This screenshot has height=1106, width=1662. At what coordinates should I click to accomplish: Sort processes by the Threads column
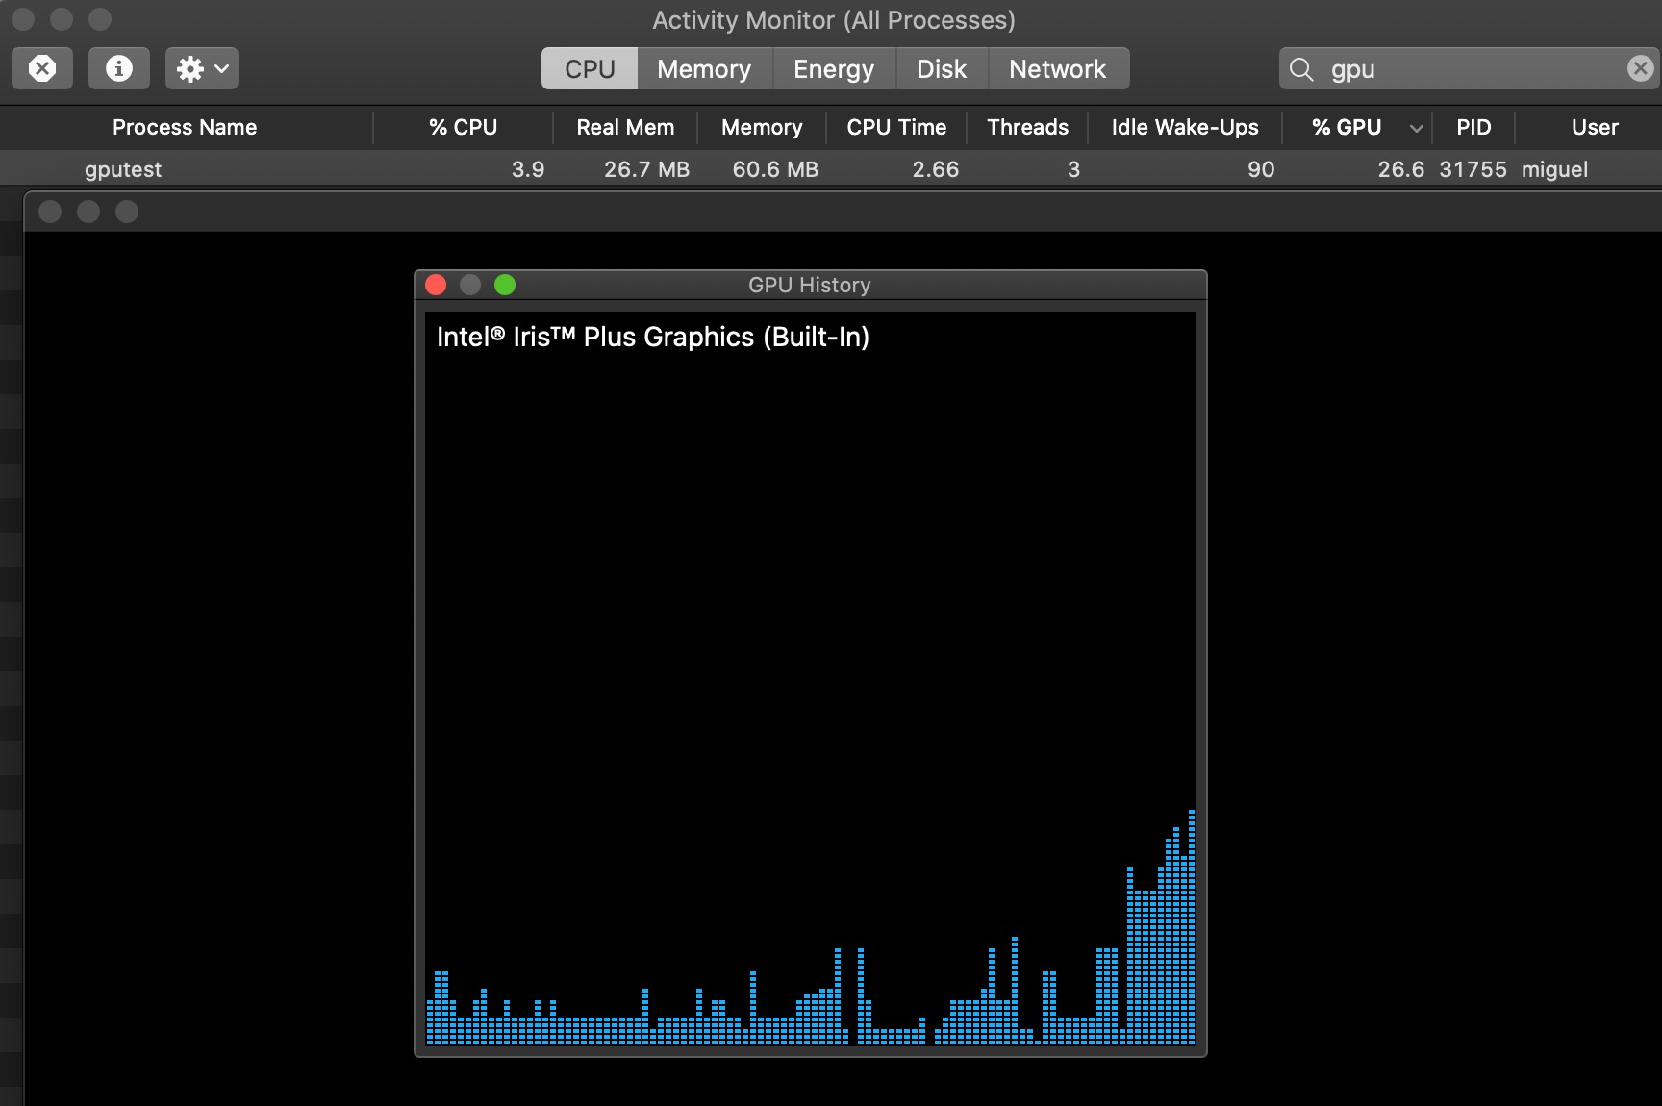(1026, 127)
